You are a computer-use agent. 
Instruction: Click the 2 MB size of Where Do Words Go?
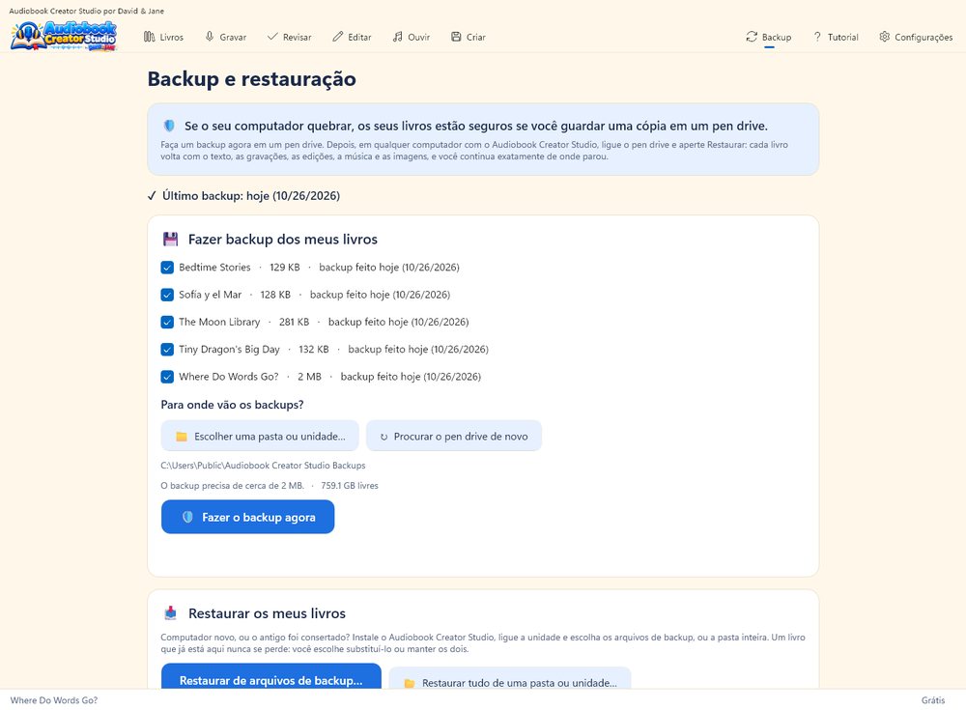(x=309, y=377)
